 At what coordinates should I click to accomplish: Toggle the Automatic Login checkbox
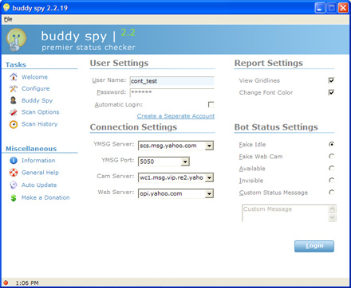211,104
